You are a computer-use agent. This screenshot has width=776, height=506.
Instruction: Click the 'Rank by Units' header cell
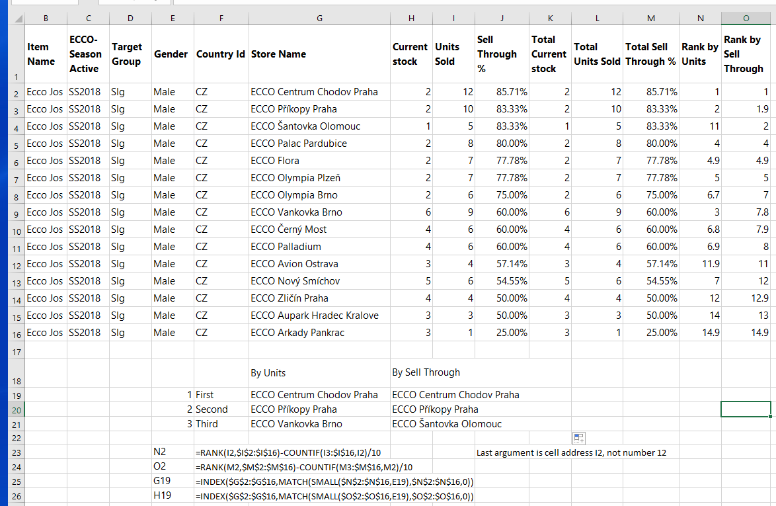tap(700, 54)
